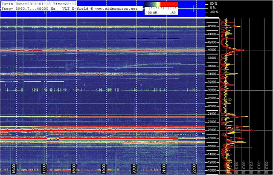The image size is (273, 175).
Task: Click the 20000 frequency label
Action: click(212, 130)
